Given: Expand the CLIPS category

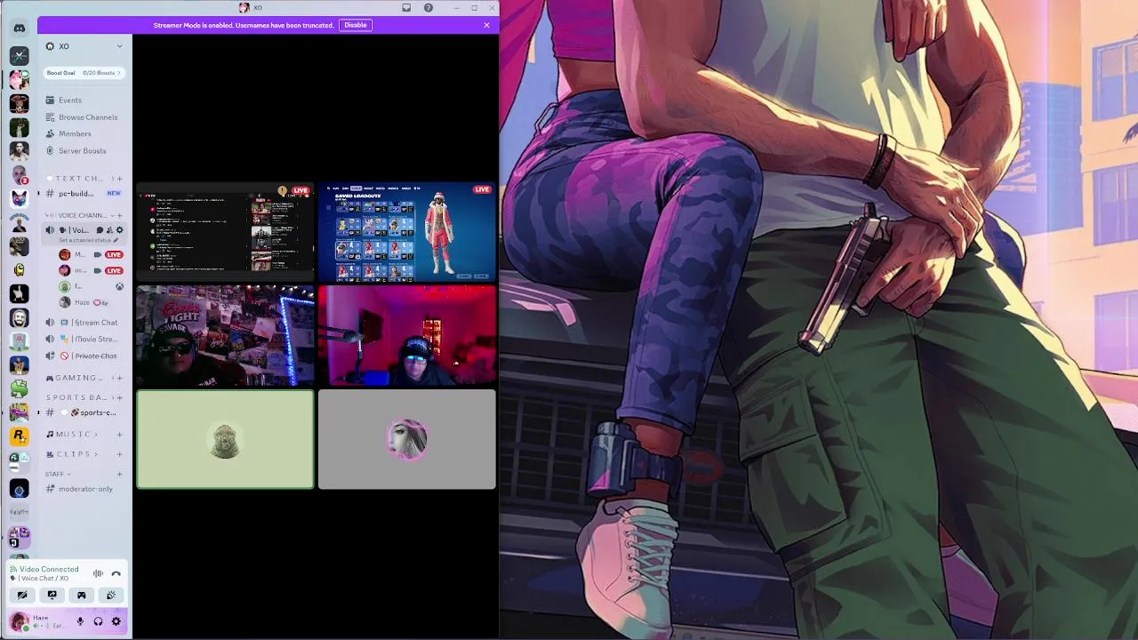Looking at the screenshot, I should [x=71, y=454].
